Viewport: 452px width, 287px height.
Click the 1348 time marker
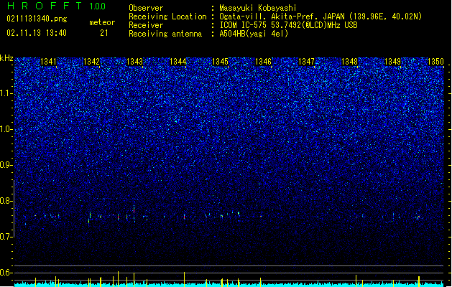pyautogui.click(x=349, y=62)
